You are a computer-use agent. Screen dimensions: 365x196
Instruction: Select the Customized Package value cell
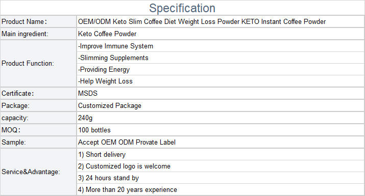[x=221, y=106]
